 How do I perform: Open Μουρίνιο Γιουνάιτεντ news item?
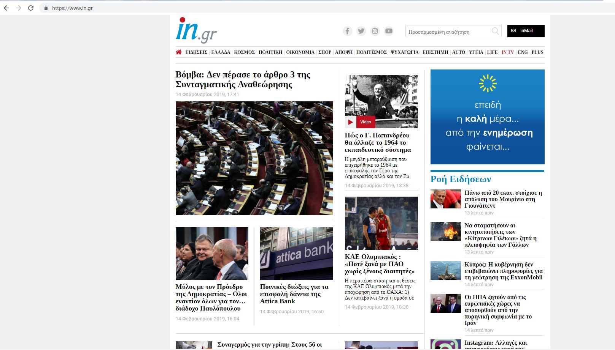click(503, 199)
